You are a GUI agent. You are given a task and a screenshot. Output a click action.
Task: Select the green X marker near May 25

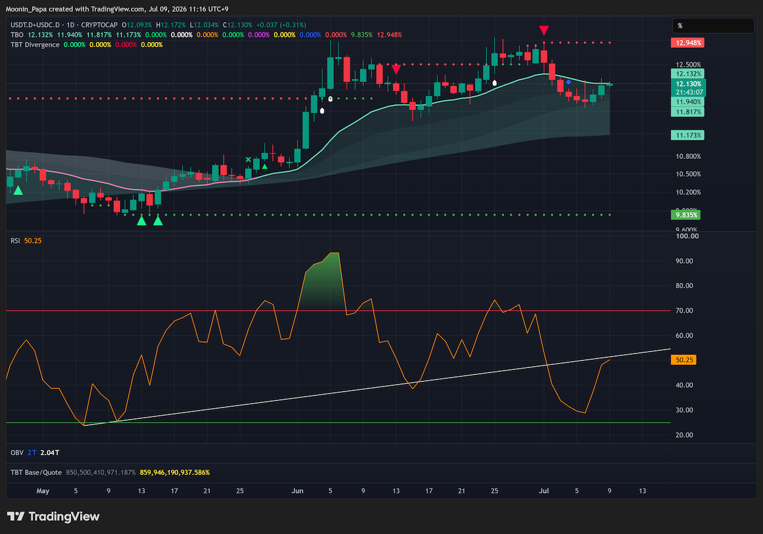(249, 160)
